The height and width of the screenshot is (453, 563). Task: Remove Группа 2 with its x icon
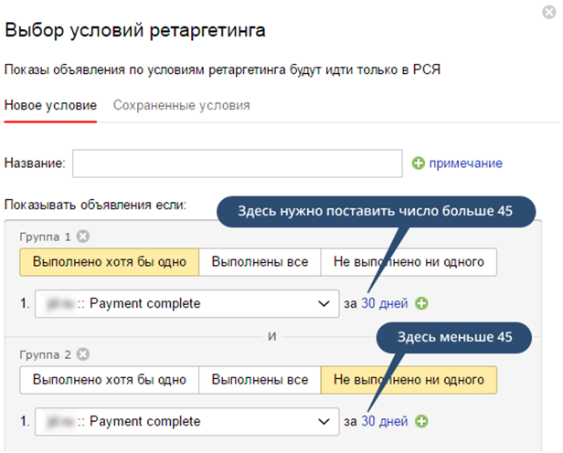click(83, 353)
